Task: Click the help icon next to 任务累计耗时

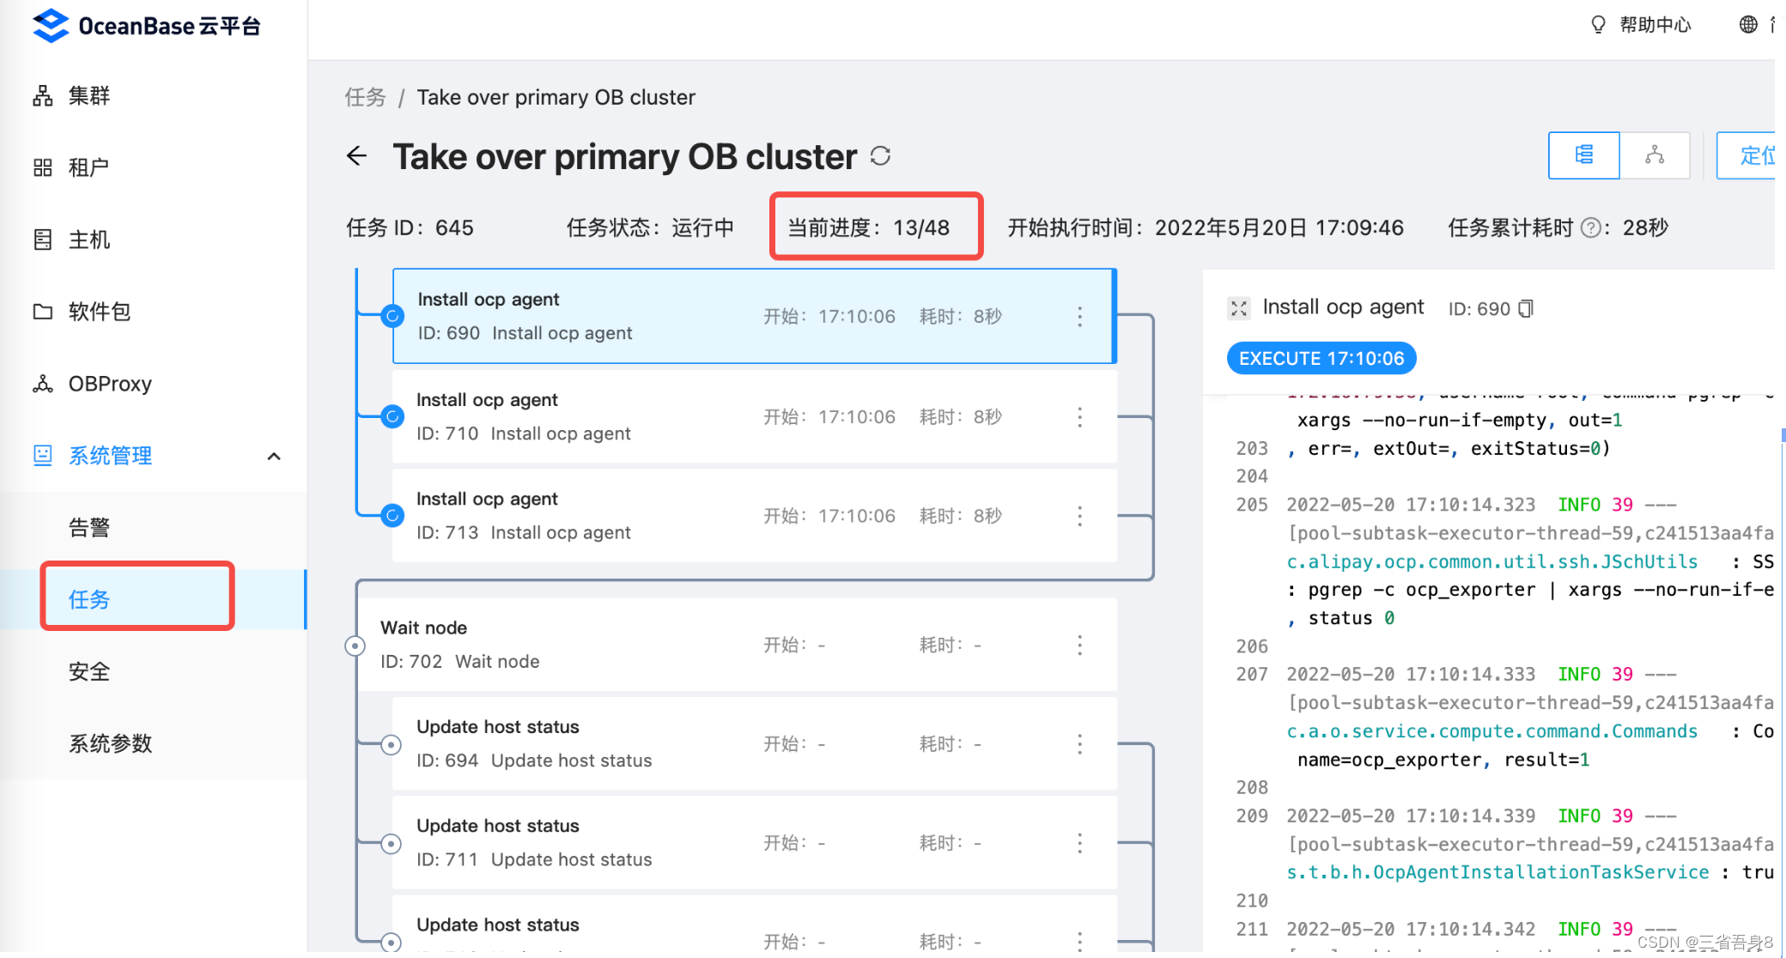Action: [x=1591, y=227]
